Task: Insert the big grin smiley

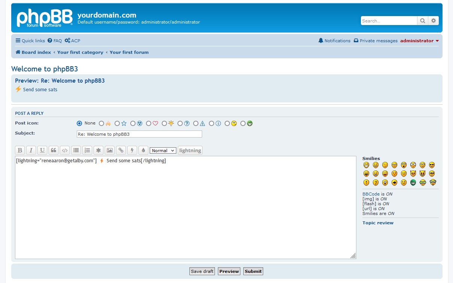Action: [x=366, y=165]
